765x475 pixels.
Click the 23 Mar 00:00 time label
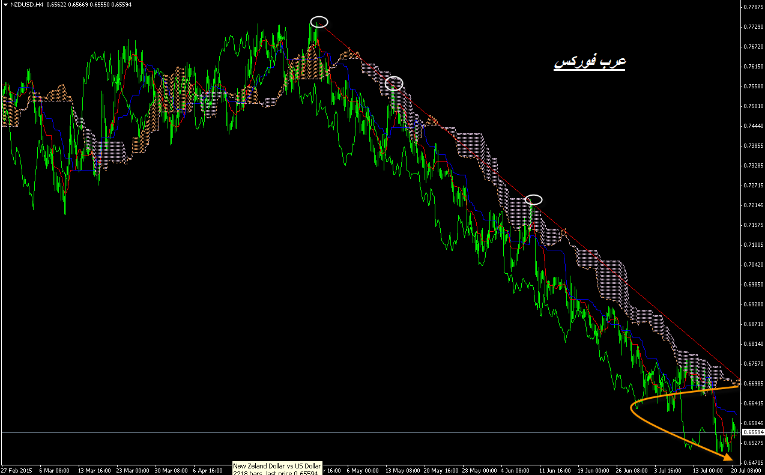click(x=133, y=470)
